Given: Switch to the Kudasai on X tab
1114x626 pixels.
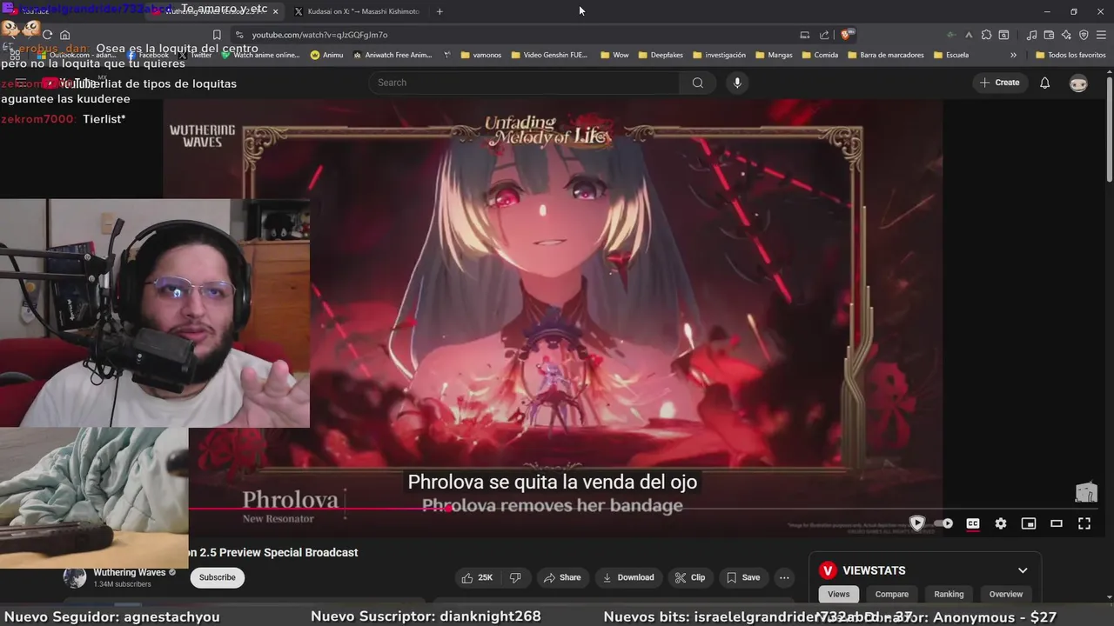Looking at the screenshot, I should [357, 11].
